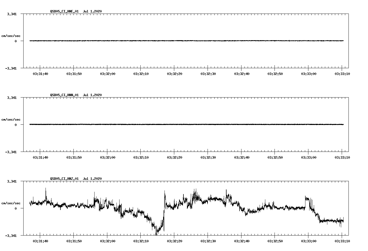The image size is (368, 251).
Task: Select 03:33:10 tick label under HNN plot
Action: (x=342, y=157)
